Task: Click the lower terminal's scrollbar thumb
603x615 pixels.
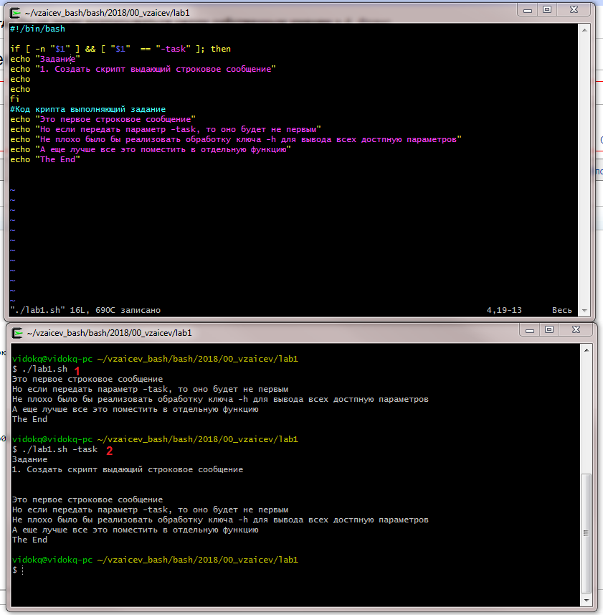Action: pos(587,533)
